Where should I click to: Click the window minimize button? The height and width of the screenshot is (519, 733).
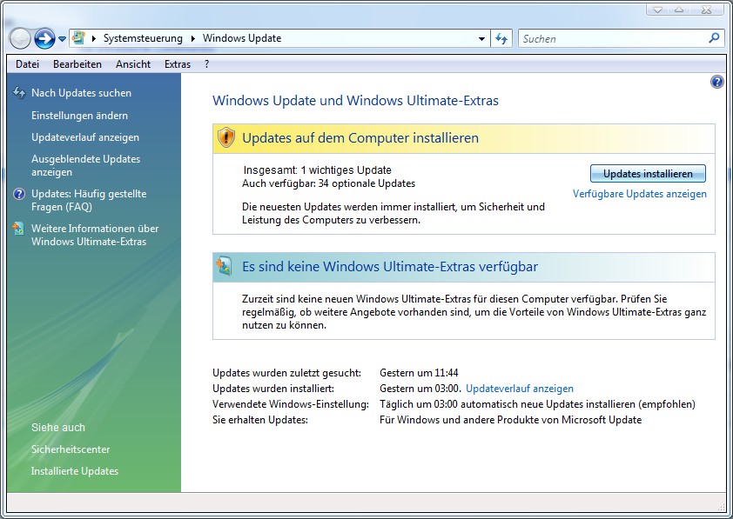[658, 10]
